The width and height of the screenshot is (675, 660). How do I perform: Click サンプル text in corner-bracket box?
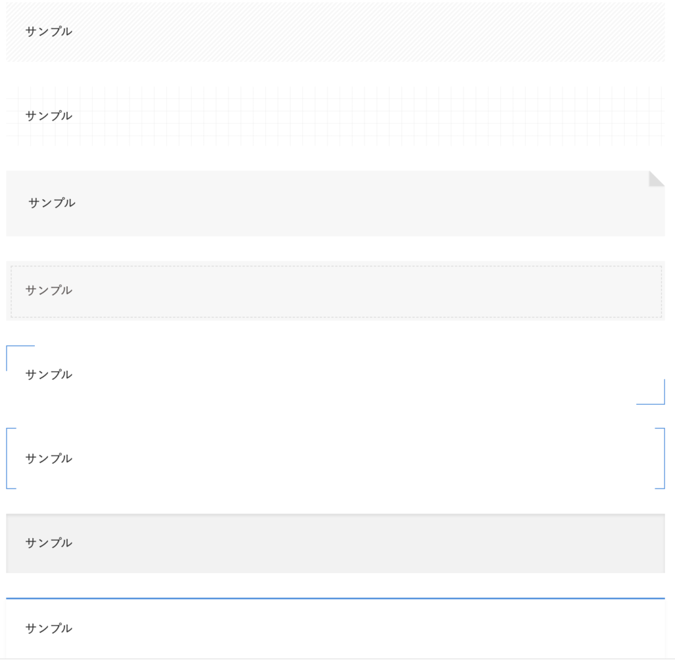49,375
